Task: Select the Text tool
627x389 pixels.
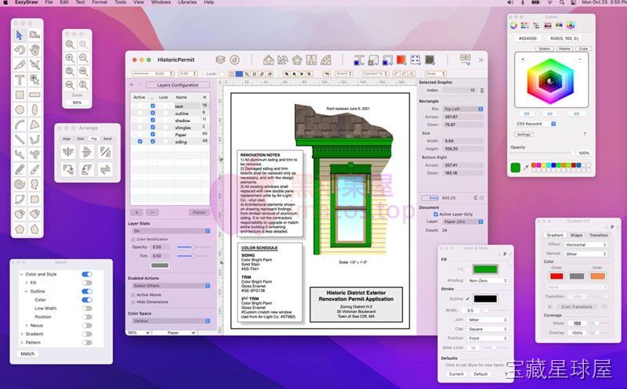Action: 20,80
